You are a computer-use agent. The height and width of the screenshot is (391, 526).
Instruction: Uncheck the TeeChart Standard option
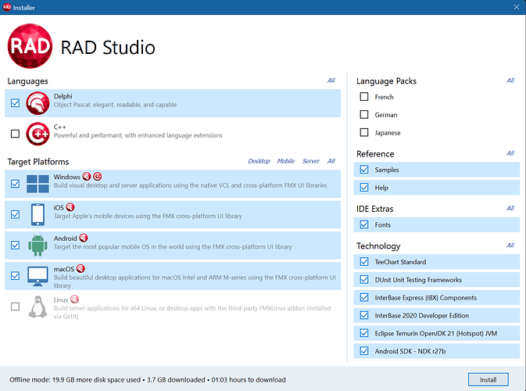pos(364,262)
